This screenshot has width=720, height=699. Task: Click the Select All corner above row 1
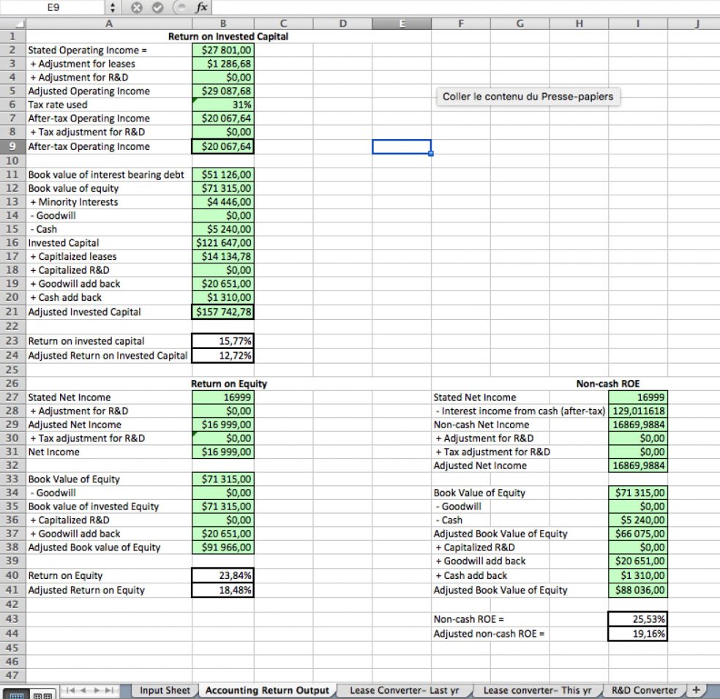point(12,23)
